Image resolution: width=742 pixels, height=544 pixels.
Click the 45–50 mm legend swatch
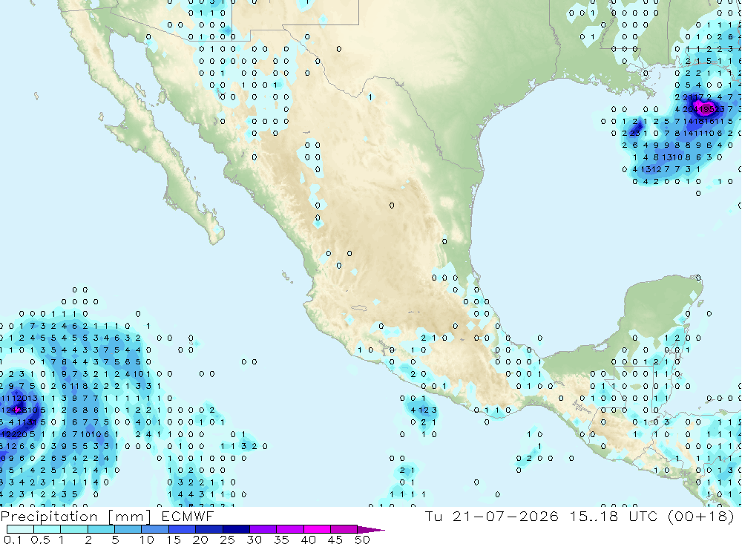344,529
